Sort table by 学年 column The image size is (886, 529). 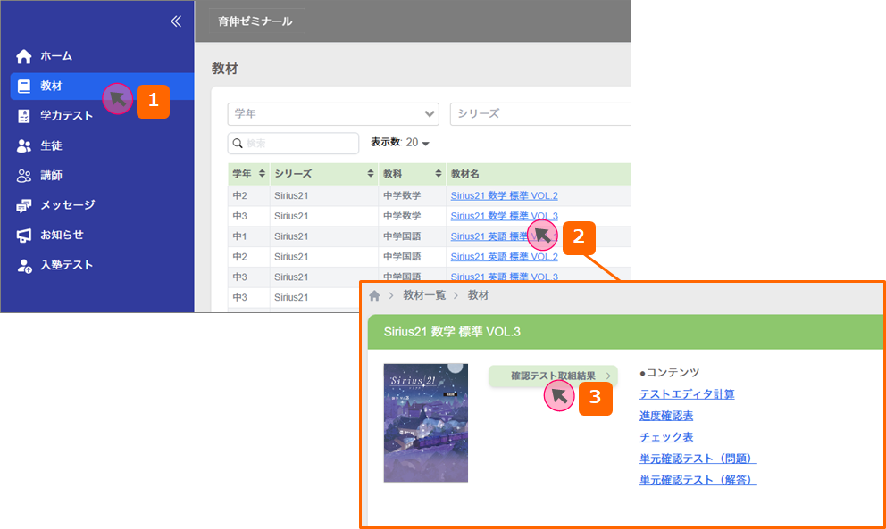tap(262, 173)
